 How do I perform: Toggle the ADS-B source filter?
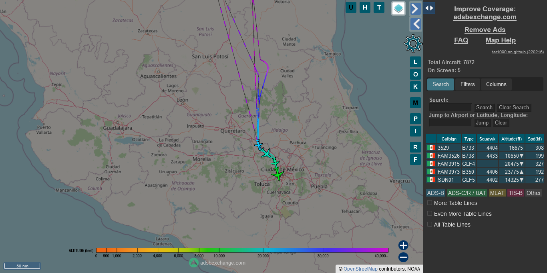click(x=435, y=193)
